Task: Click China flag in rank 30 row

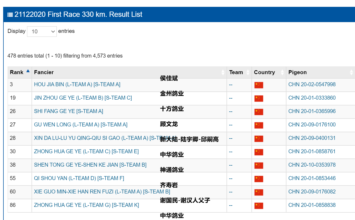Action: click(x=259, y=152)
